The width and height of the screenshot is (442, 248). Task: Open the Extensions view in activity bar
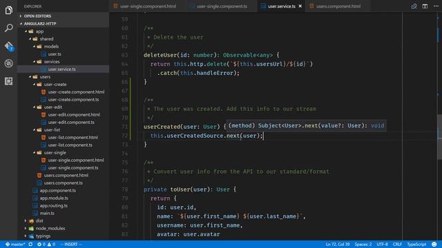click(x=9, y=81)
